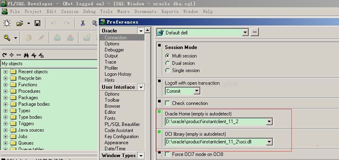Open the Window Types section dropdown
The image size is (339, 160).
141,156
